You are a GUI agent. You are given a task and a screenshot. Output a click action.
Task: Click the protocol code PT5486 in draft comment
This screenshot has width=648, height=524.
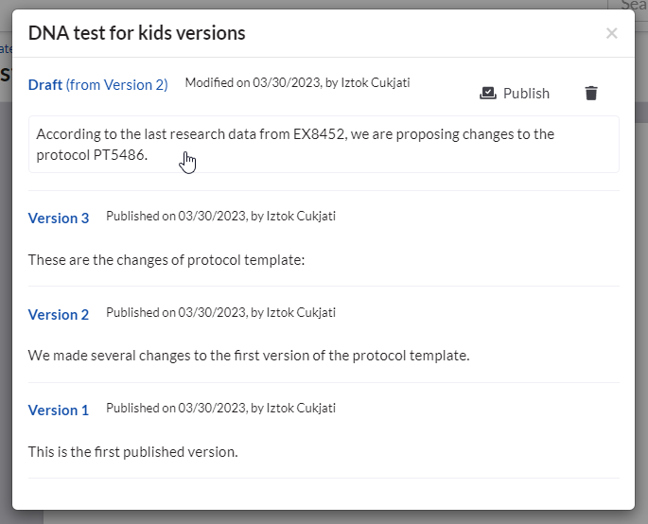pos(119,155)
